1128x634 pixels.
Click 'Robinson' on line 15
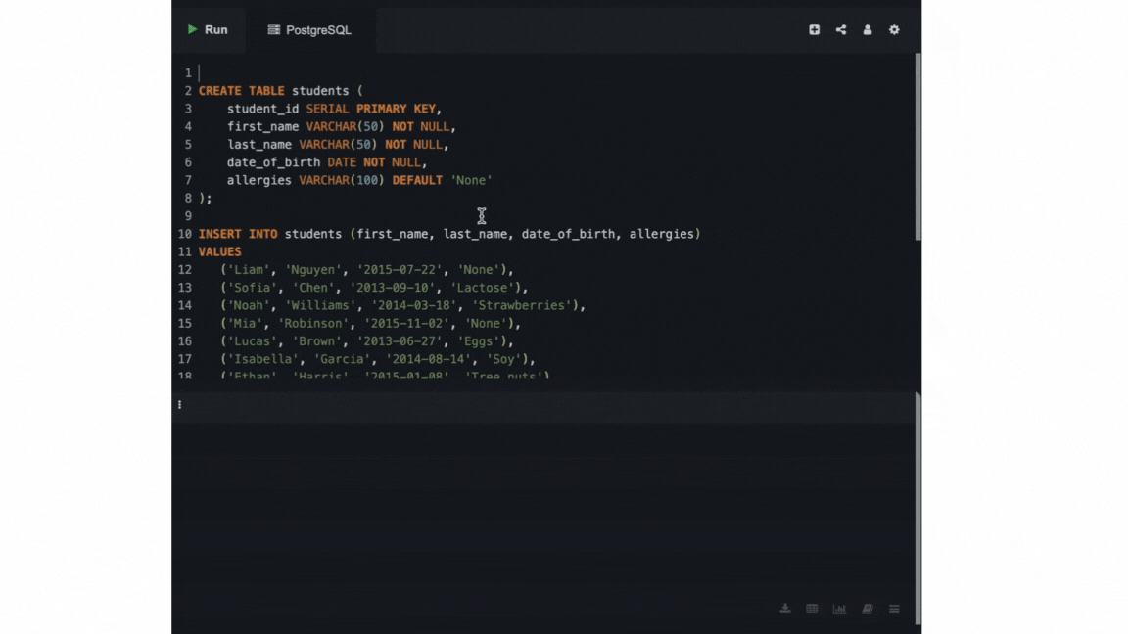[313, 324]
